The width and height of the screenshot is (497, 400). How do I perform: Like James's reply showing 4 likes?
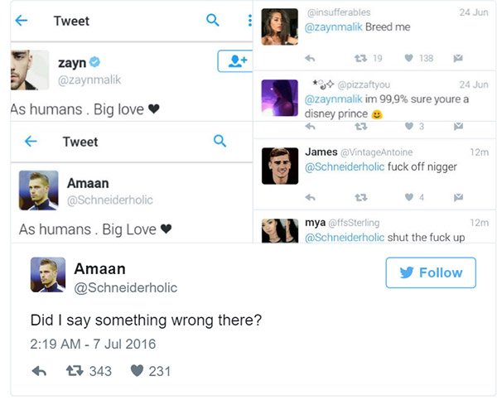(408, 197)
